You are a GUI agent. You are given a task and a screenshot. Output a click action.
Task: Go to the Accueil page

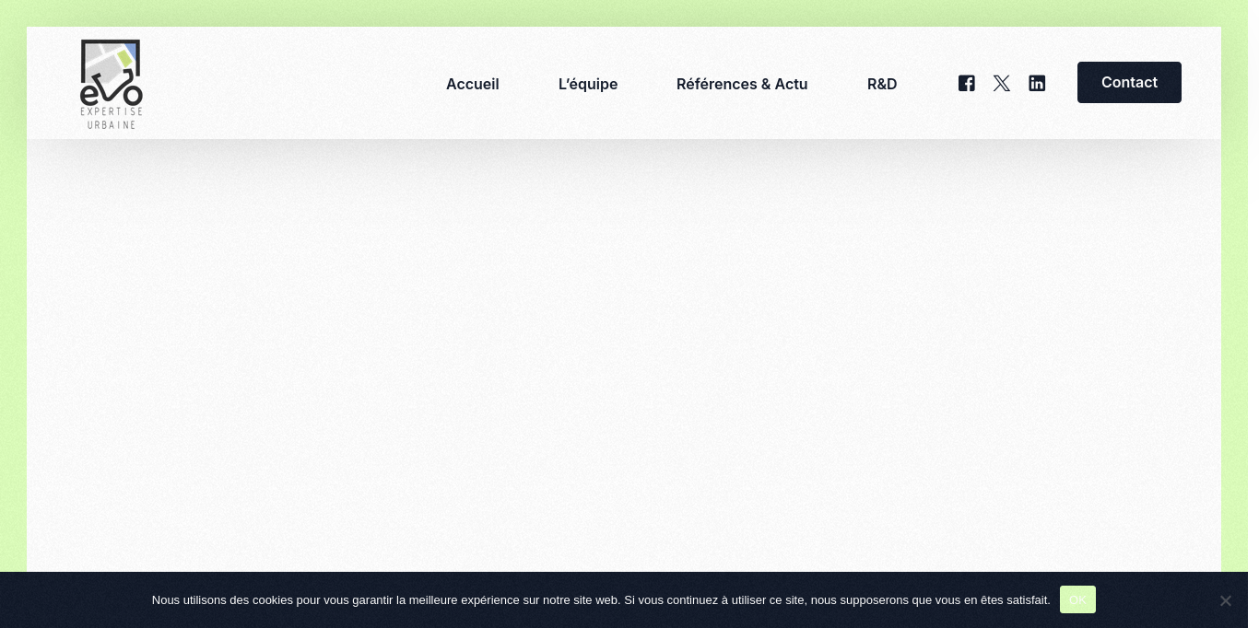pyautogui.click(x=472, y=84)
